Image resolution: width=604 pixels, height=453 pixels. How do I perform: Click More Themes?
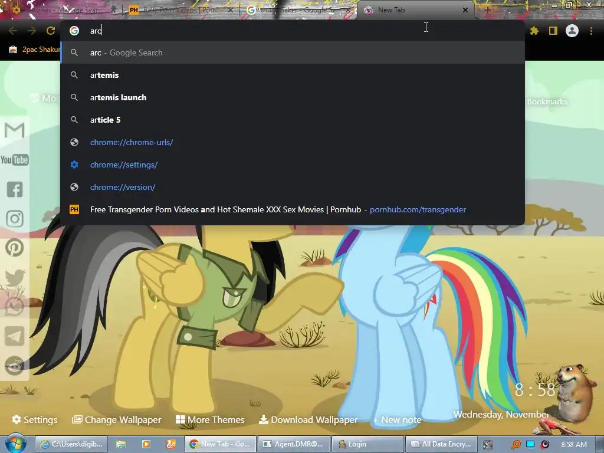coord(210,419)
